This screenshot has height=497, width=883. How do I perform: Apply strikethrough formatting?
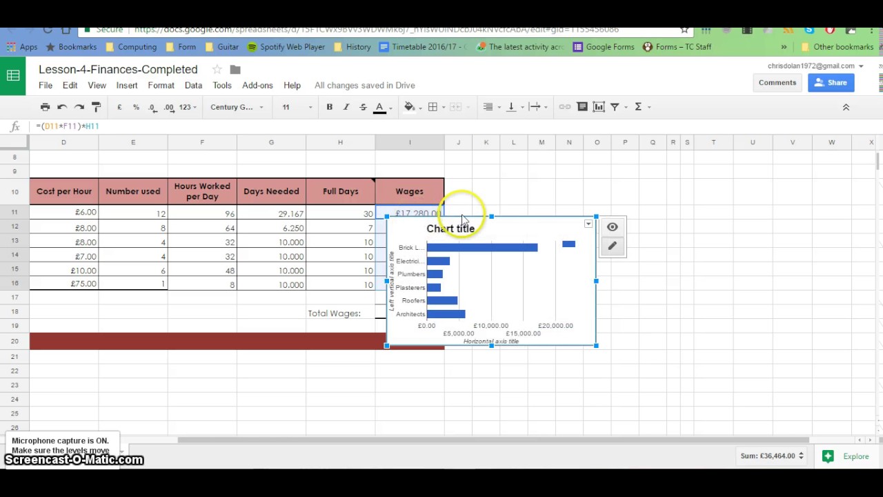point(363,107)
